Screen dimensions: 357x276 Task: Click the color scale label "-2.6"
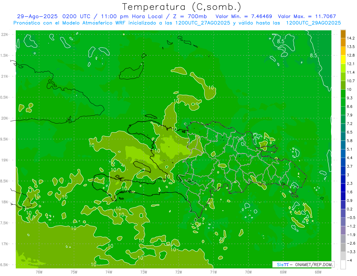(x=351, y=244)
